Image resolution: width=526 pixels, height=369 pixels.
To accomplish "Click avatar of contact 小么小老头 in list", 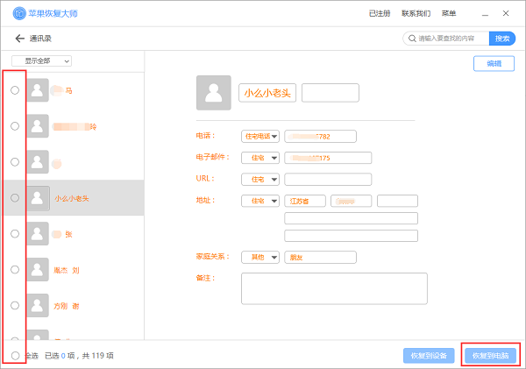I will coord(38,198).
